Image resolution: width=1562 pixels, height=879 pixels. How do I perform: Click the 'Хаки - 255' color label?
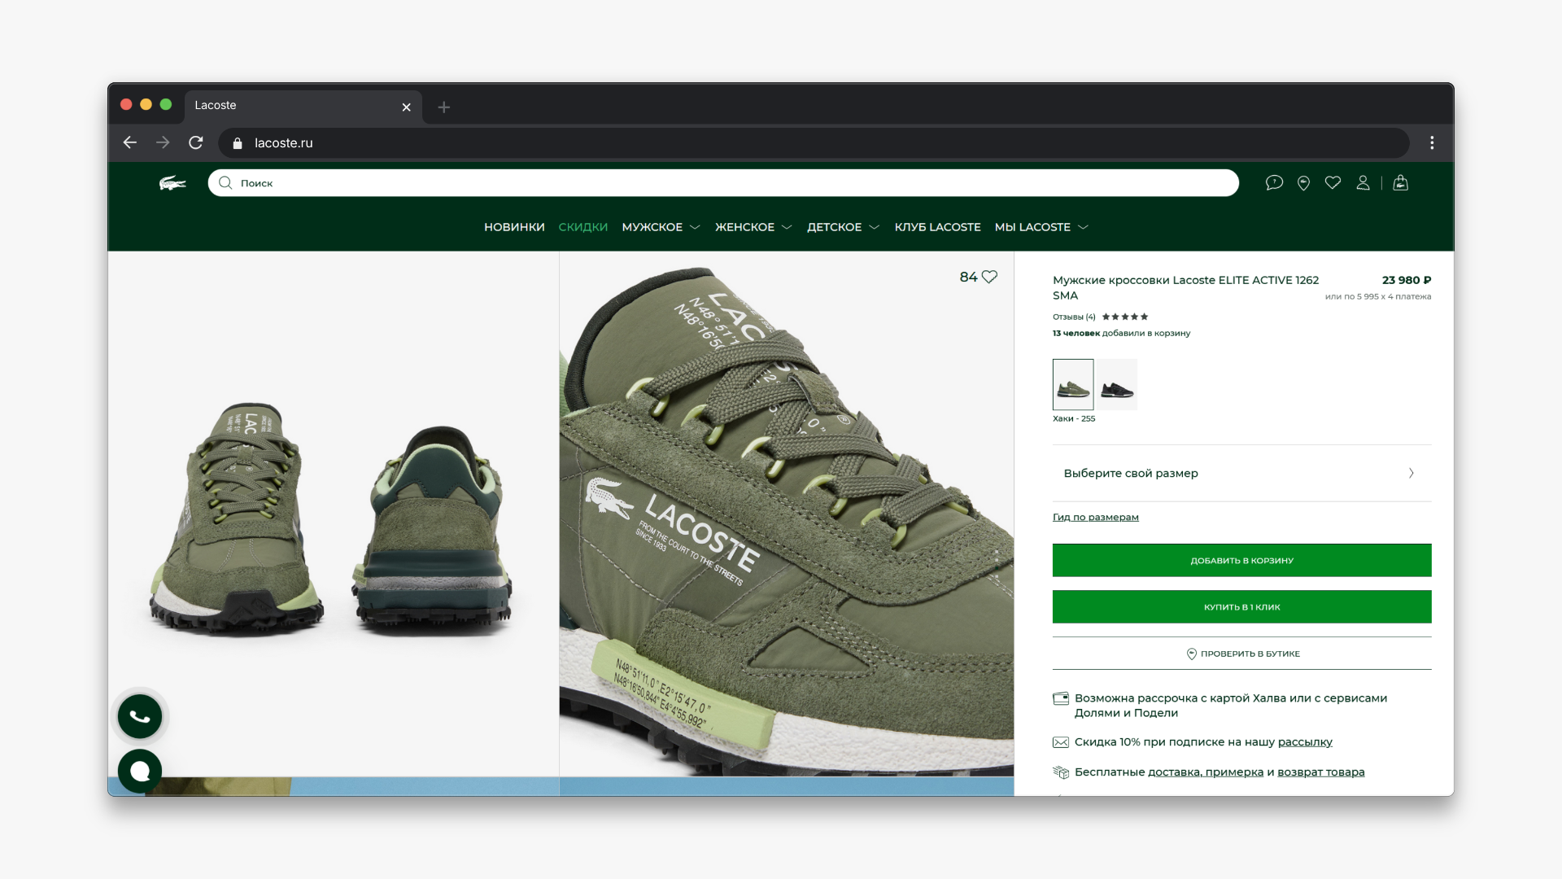pyautogui.click(x=1074, y=418)
